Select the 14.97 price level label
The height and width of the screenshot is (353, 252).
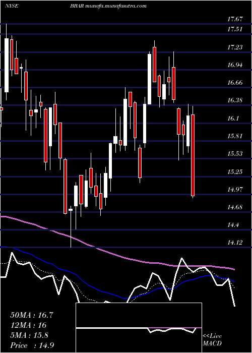coord(235,189)
